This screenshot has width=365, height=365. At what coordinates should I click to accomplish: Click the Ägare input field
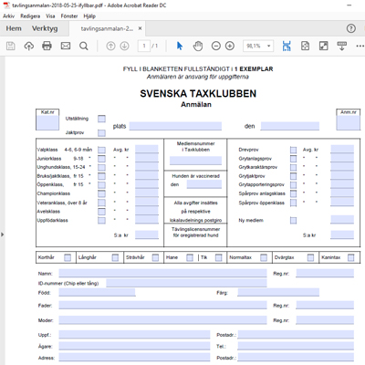(x=134, y=346)
